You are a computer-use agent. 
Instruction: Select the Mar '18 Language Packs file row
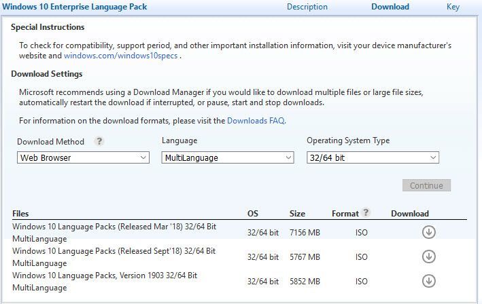114,232
